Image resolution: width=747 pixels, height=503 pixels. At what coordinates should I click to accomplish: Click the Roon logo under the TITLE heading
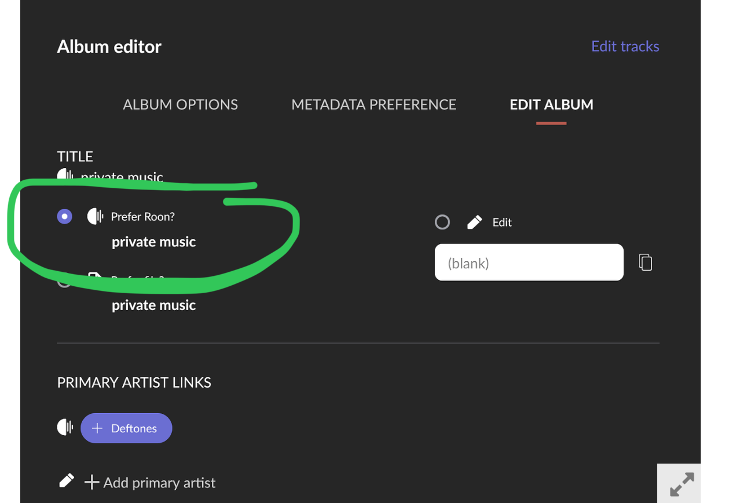[65, 176]
